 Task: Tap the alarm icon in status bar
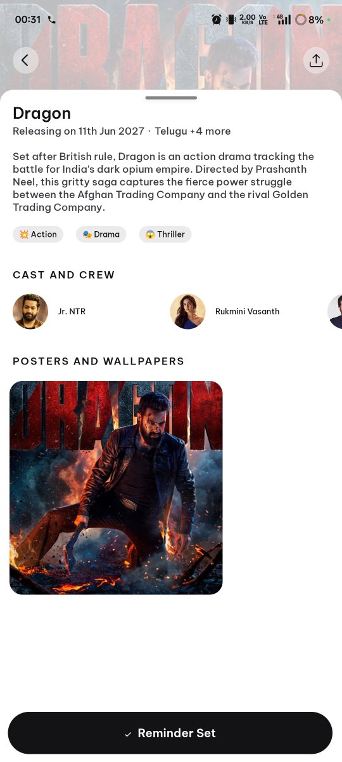pos(217,20)
